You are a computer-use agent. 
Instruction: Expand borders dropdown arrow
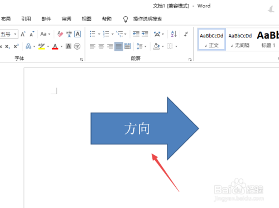(x=176, y=46)
